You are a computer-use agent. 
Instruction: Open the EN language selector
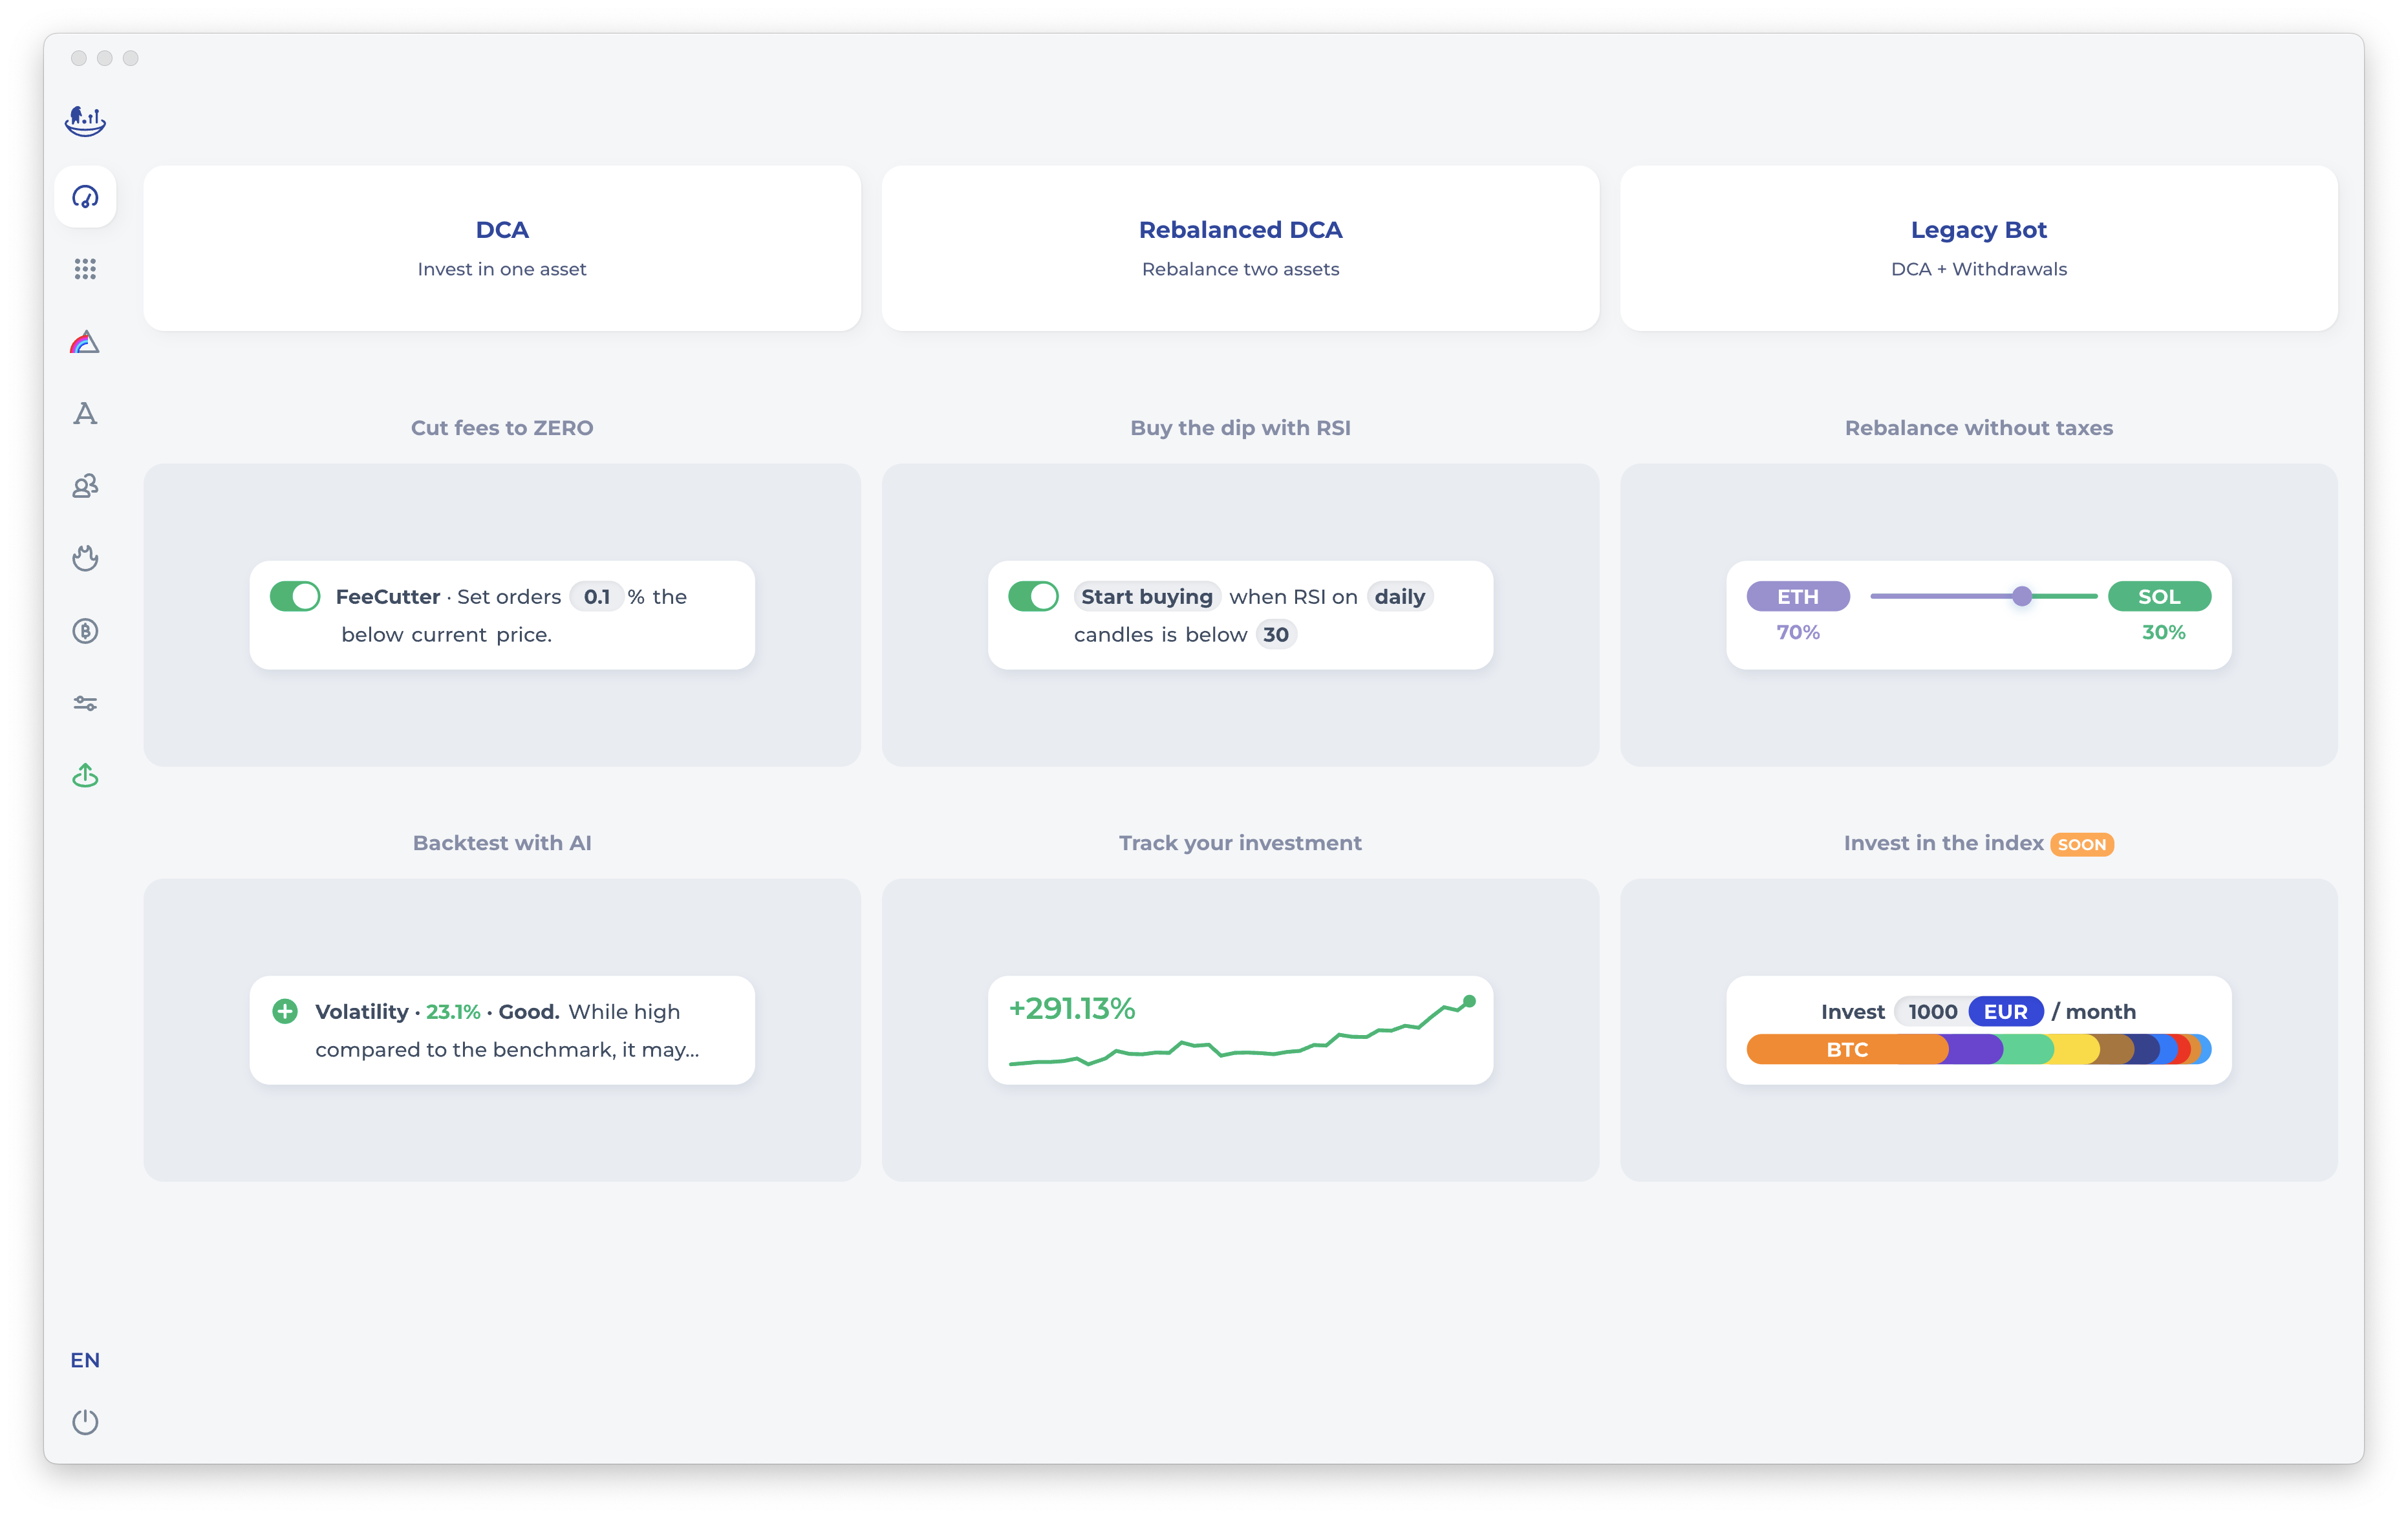85,1360
